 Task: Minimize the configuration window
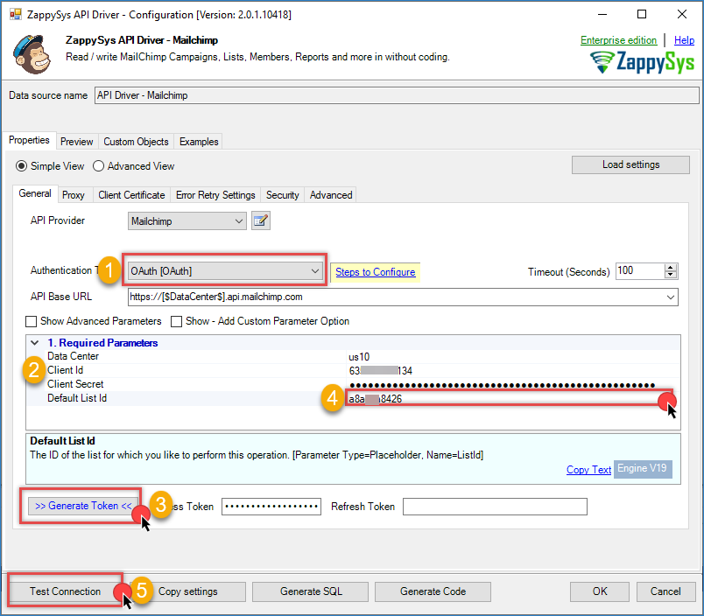(x=602, y=14)
